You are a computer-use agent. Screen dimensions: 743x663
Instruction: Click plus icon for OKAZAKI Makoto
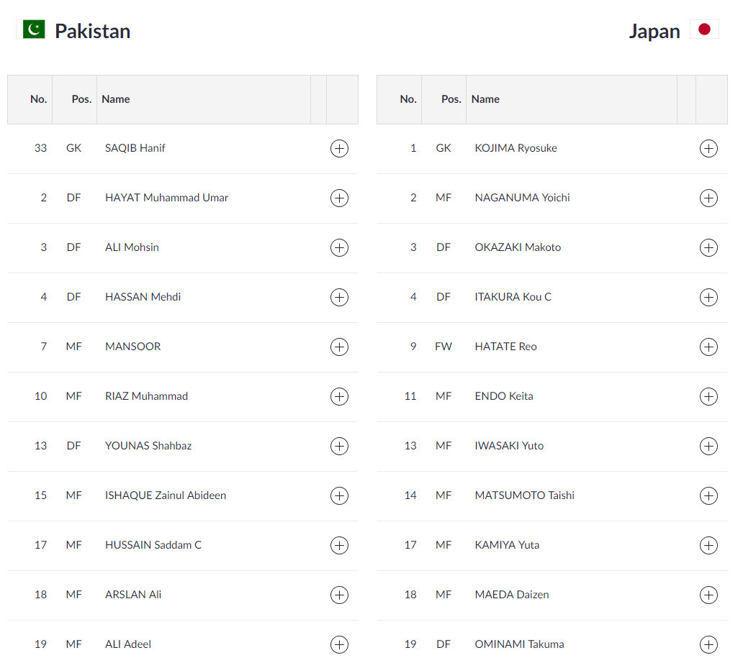708,248
